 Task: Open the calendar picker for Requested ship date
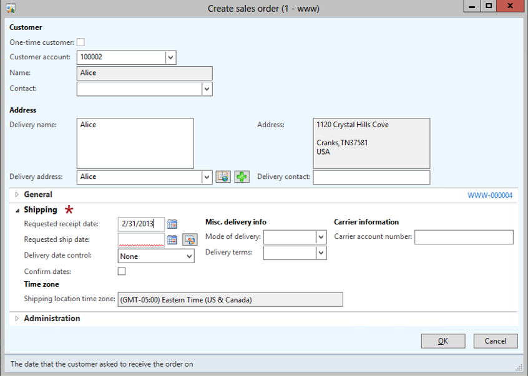[172, 240]
